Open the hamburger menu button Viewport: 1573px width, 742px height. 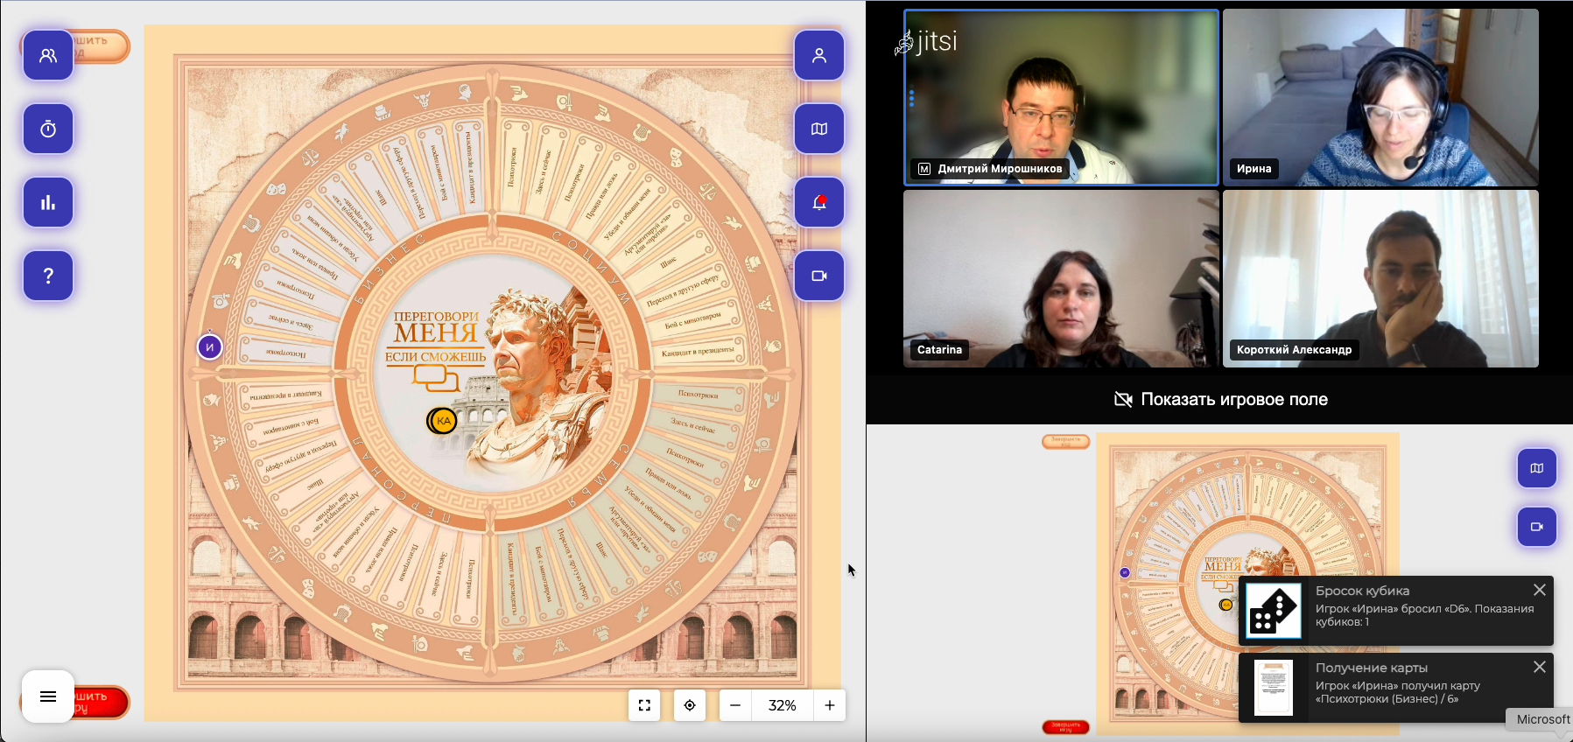[x=48, y=696]
